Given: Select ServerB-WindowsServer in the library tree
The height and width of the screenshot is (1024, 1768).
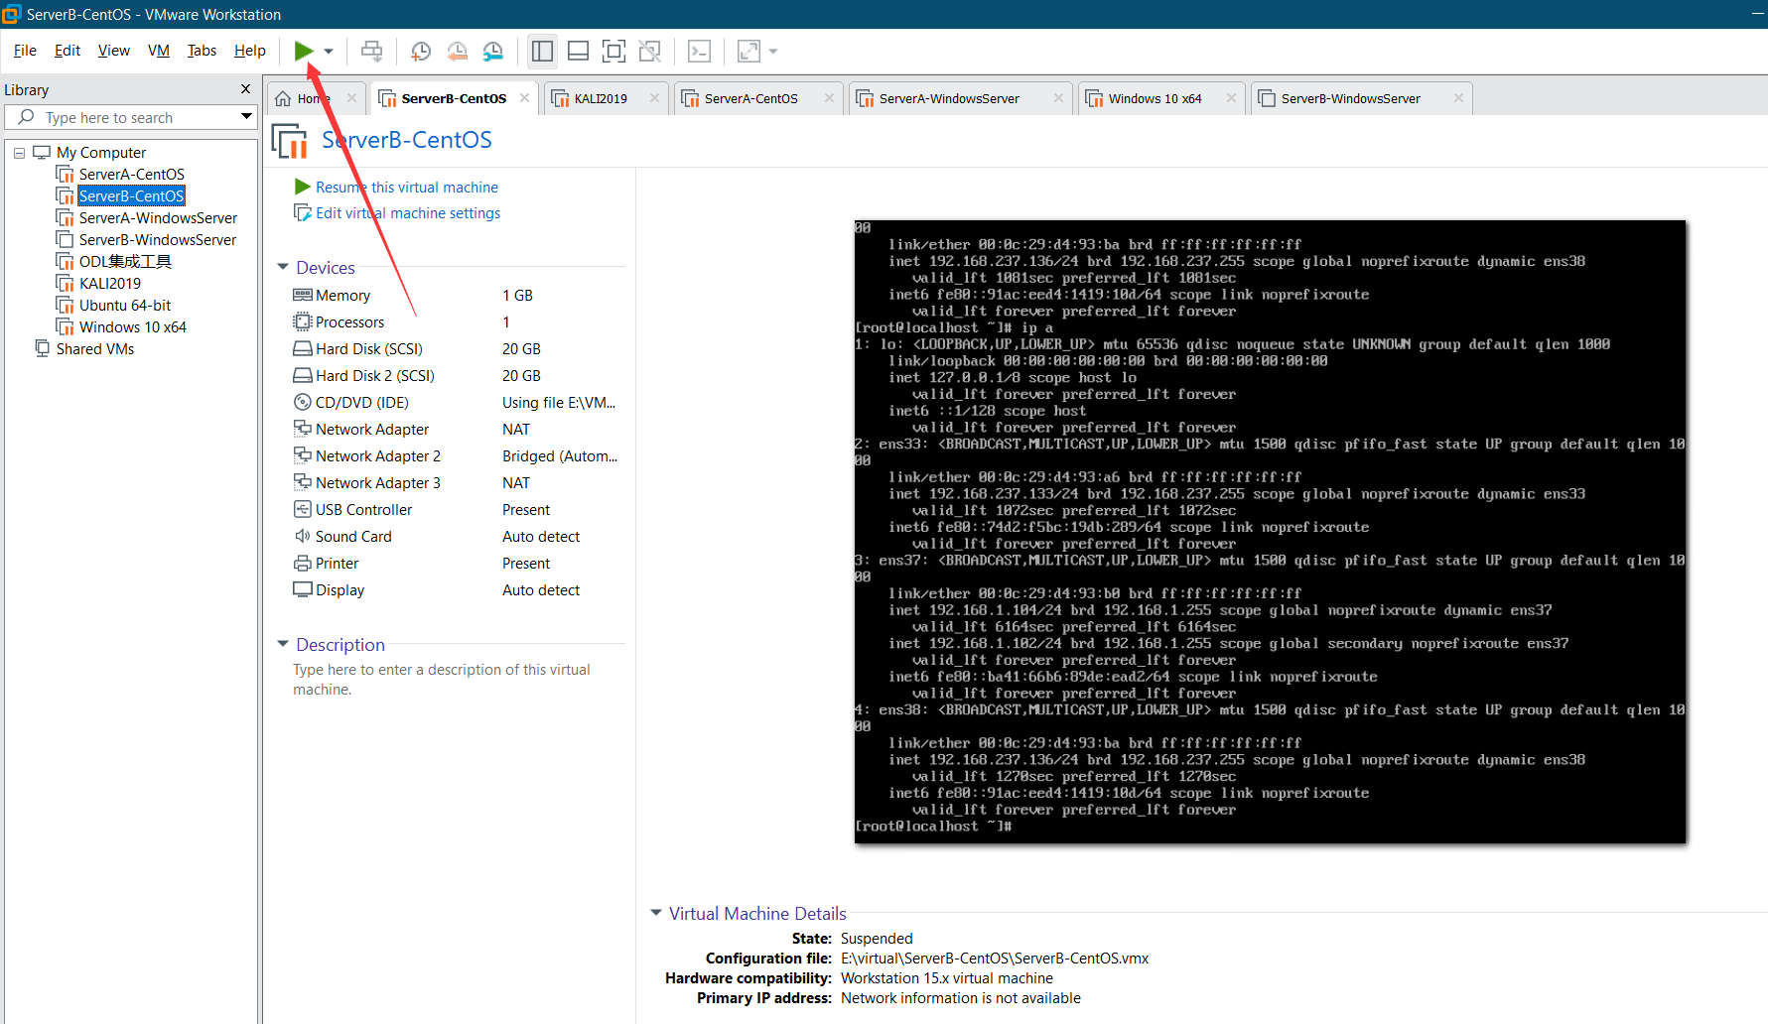Looking at the screenshot, I should click(x=158, y=240).
